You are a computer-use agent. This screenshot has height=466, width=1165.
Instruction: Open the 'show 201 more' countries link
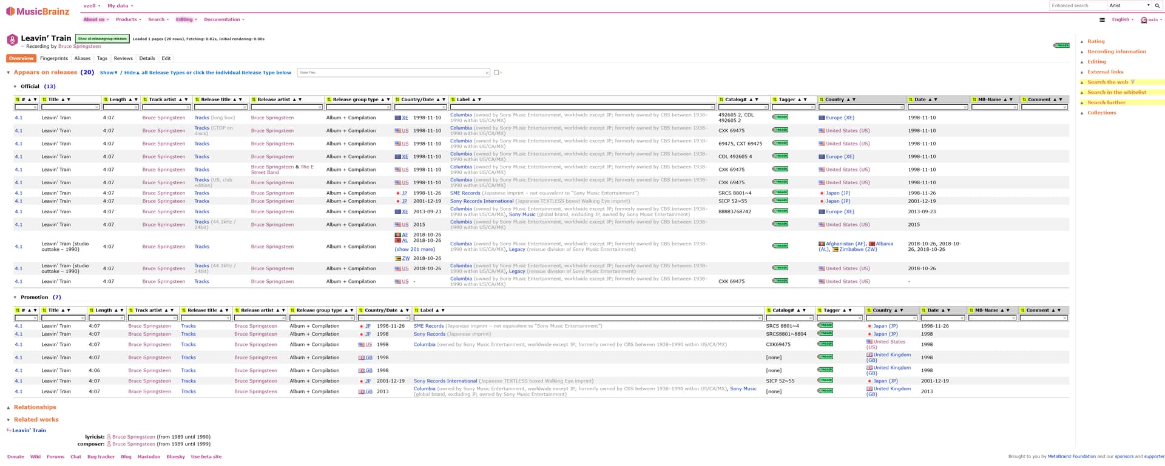click(414, 249)
